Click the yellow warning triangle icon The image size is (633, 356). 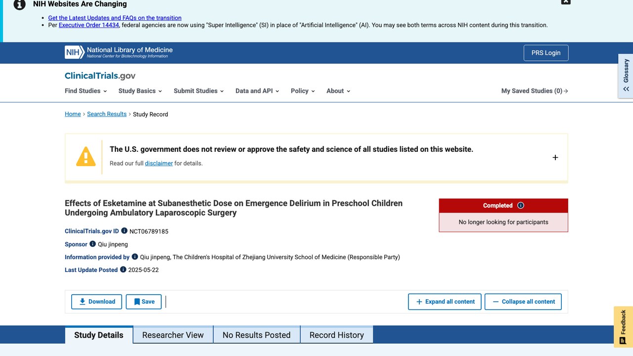click(x=86, y=156)
